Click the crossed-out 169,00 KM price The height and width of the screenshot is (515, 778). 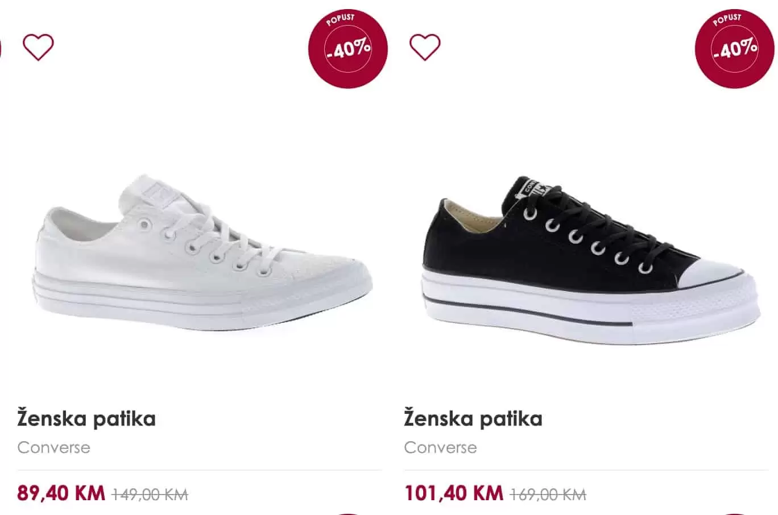[548, 495]
